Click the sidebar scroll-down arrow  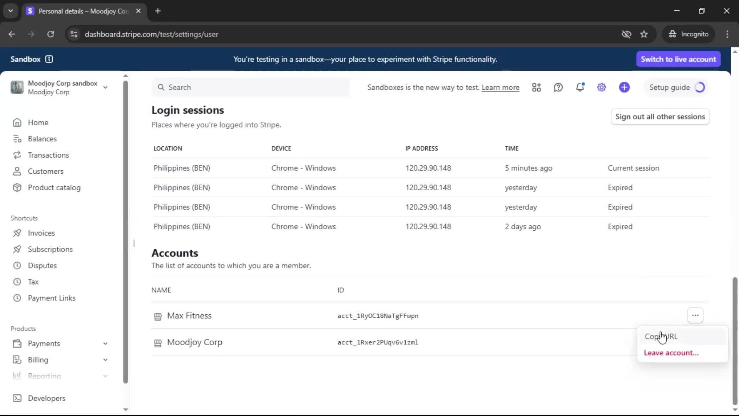pos(125,409)
